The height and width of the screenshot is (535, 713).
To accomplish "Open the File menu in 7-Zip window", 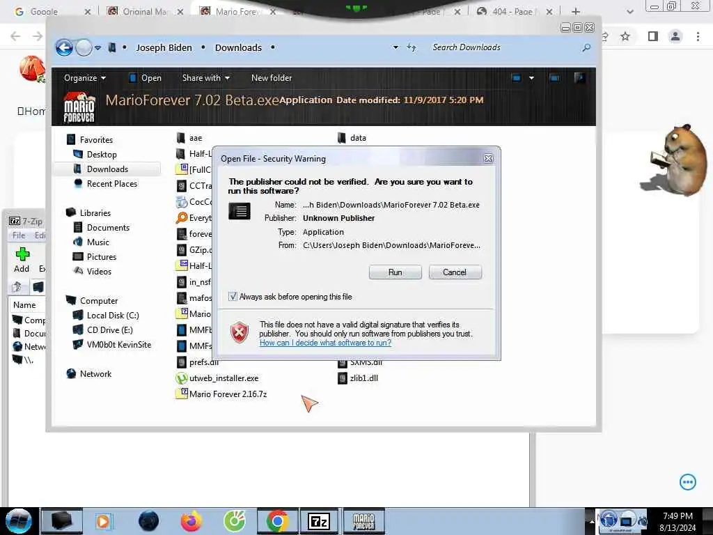I will 19,235.
